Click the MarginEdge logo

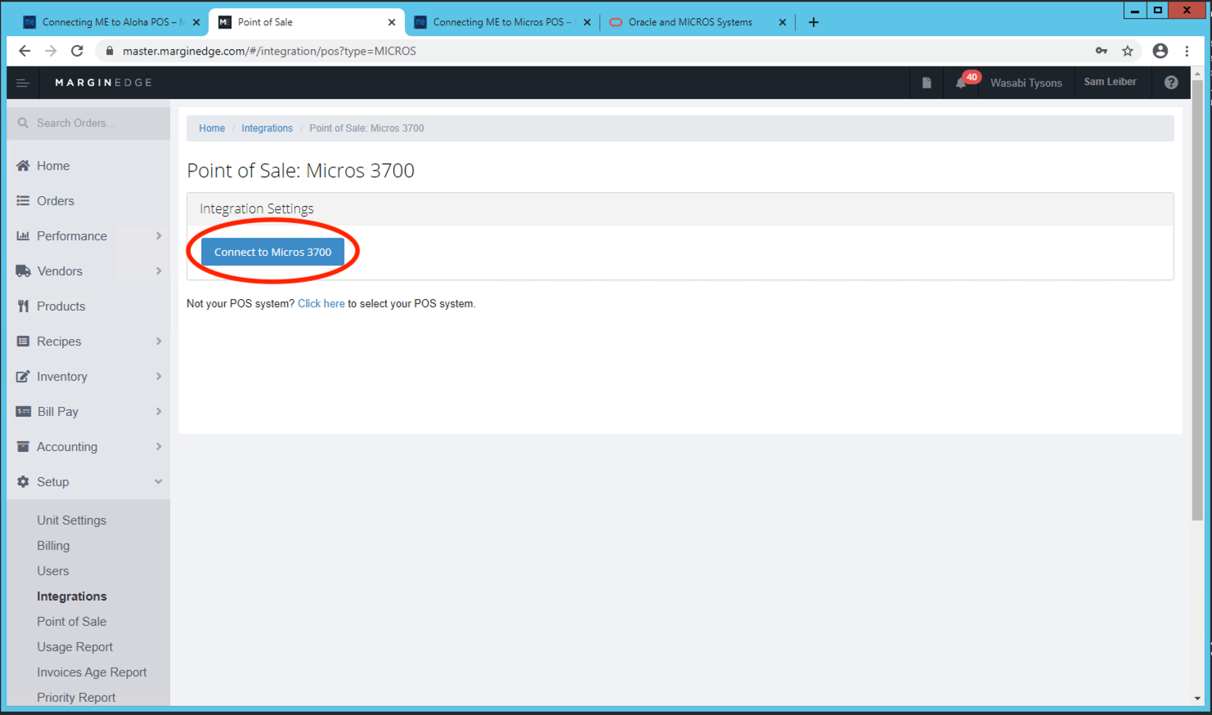coord(103,83)
